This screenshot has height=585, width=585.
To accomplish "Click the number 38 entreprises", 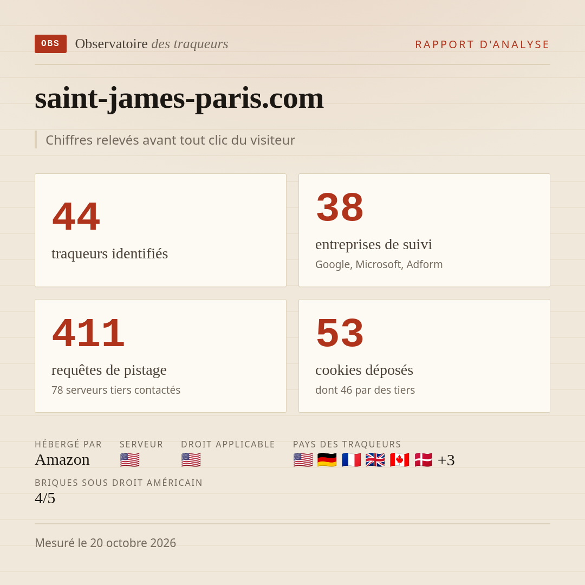I will point(340,207).
